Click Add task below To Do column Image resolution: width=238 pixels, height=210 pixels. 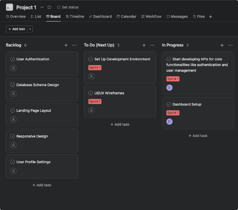pyautogui.click(x=120, y=124)
